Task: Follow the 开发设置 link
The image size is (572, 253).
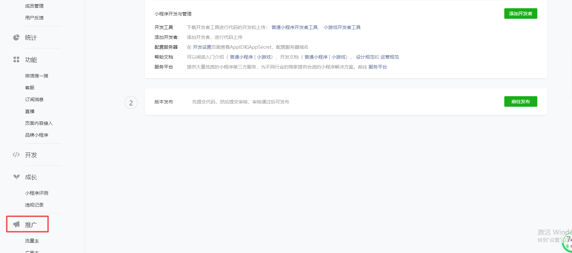Action: coord(202,47)
